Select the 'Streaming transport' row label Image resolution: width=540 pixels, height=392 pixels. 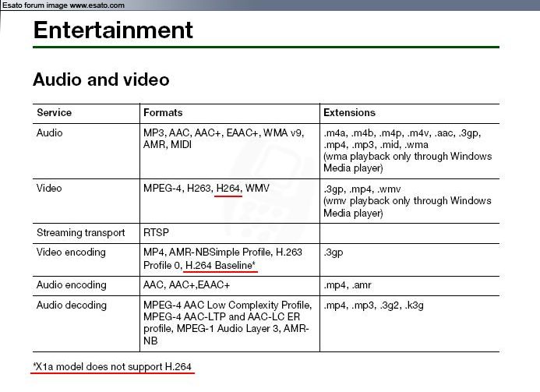click(80, 233)
